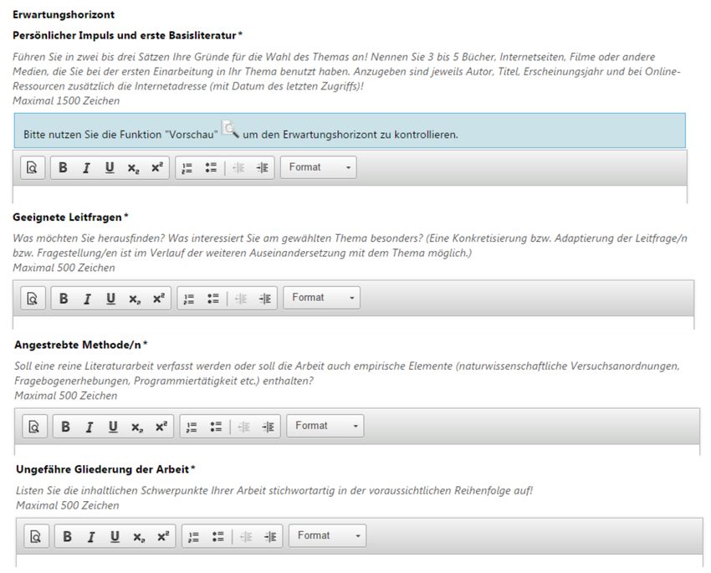
Task: Insert numbered list in Geeignete Leitfragen editor
Action: (189, 299)
